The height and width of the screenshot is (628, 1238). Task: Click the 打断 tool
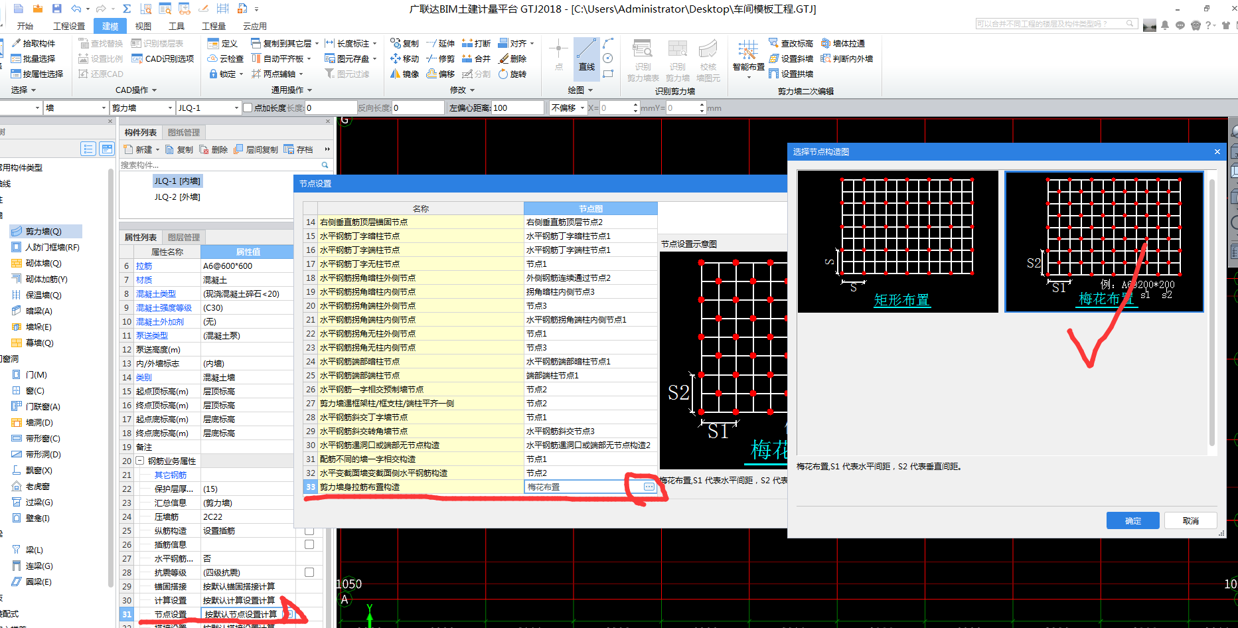pos(476,43)
